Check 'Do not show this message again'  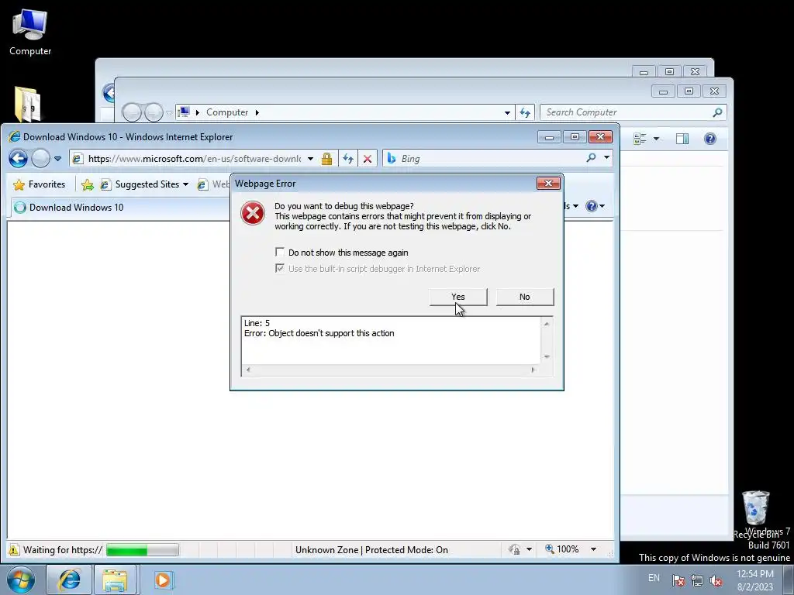(279, 252)
